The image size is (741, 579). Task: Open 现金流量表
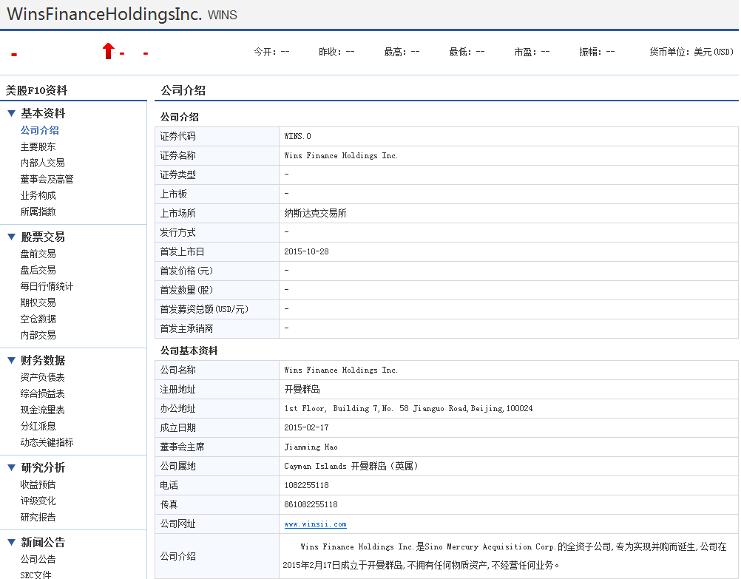click(x=43, y=410)
